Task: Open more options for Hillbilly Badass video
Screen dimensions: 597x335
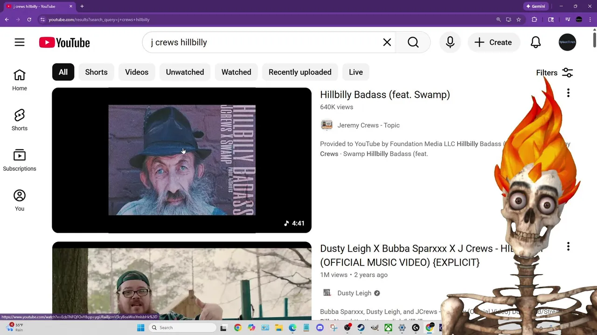Action: pyautogui.click(x=568, y=93)
